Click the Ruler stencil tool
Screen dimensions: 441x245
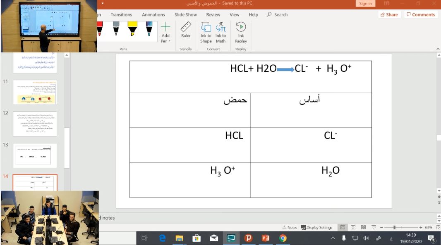point(186,31)
